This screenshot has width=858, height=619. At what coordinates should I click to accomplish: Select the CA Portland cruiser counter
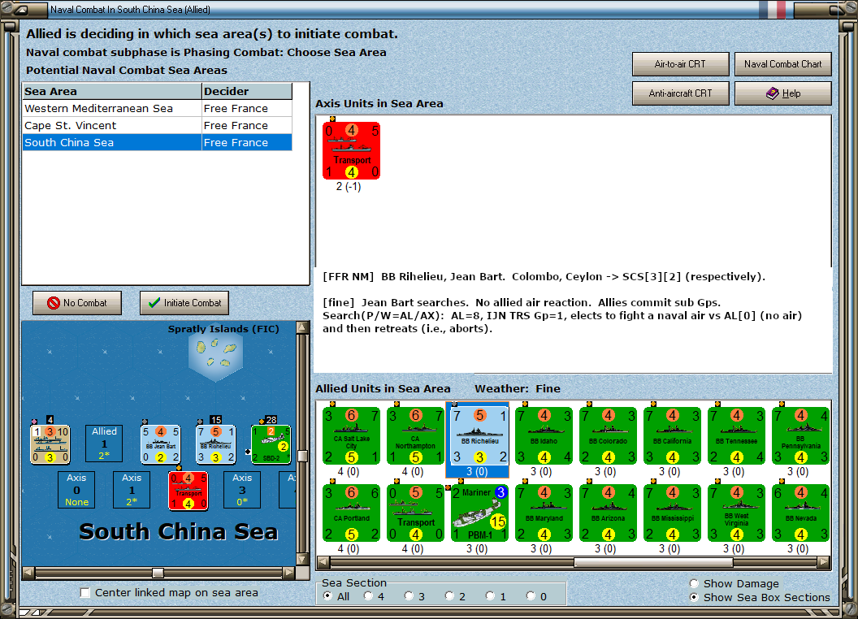coord(351,513)
